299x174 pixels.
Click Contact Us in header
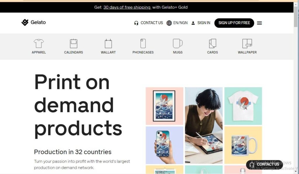coord(149,23)
